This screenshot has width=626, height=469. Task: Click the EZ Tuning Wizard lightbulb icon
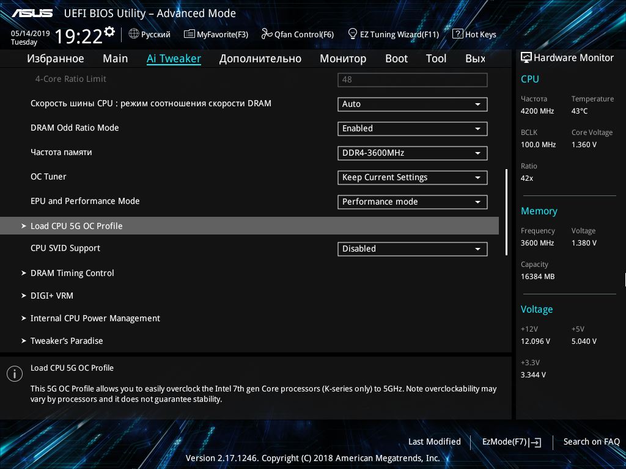(x=353, y=34)
